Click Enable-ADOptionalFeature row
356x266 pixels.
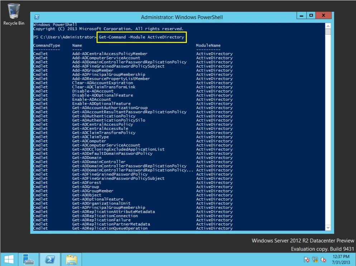(133, 104)
